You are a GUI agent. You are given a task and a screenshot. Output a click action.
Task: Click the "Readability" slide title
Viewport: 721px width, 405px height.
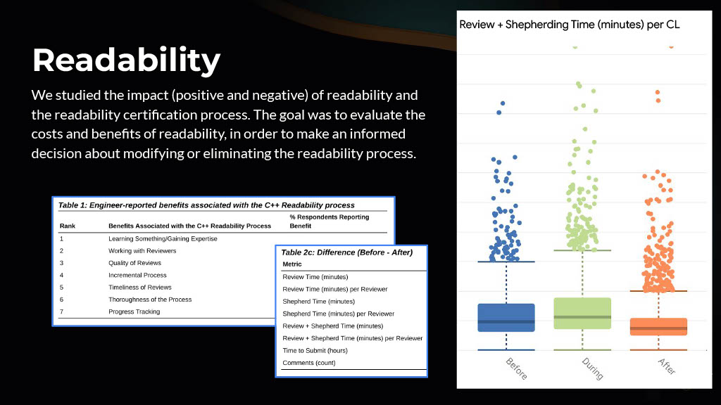click(127, 60)
